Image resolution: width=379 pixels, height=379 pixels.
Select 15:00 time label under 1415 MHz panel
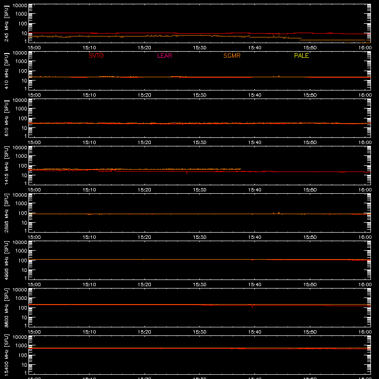34,190
